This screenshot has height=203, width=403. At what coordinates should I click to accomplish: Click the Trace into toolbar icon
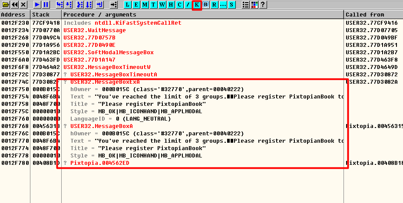tap(80, 5)
